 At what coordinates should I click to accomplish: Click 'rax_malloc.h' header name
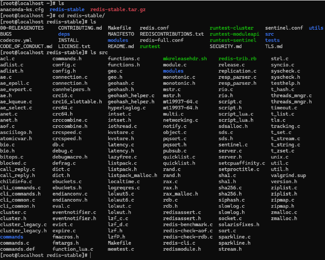(x=181, y=194)
